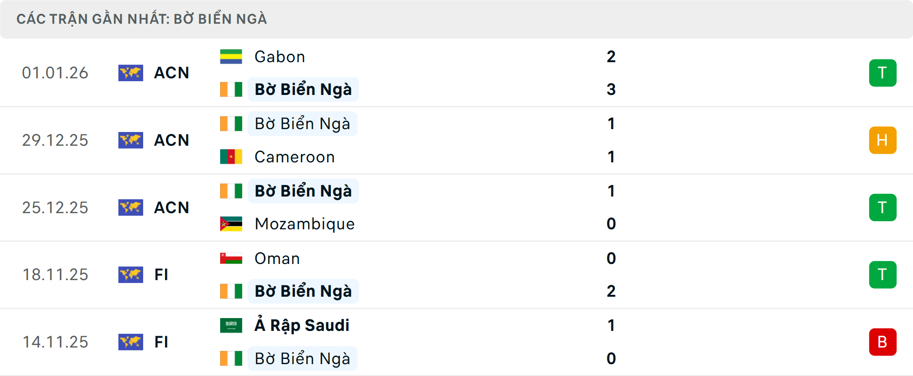Click the green T result indicator for Mozambique win

(883, 207)
